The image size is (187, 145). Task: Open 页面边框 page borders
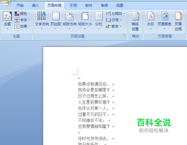click(x=178, y=21)
